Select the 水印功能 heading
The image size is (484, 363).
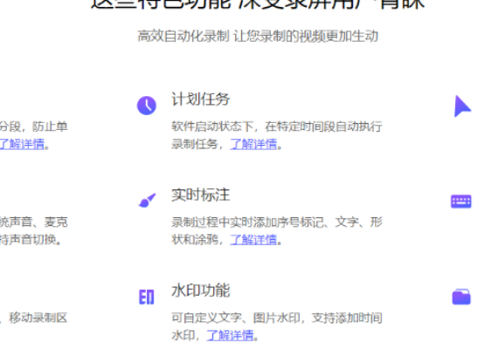201,291
